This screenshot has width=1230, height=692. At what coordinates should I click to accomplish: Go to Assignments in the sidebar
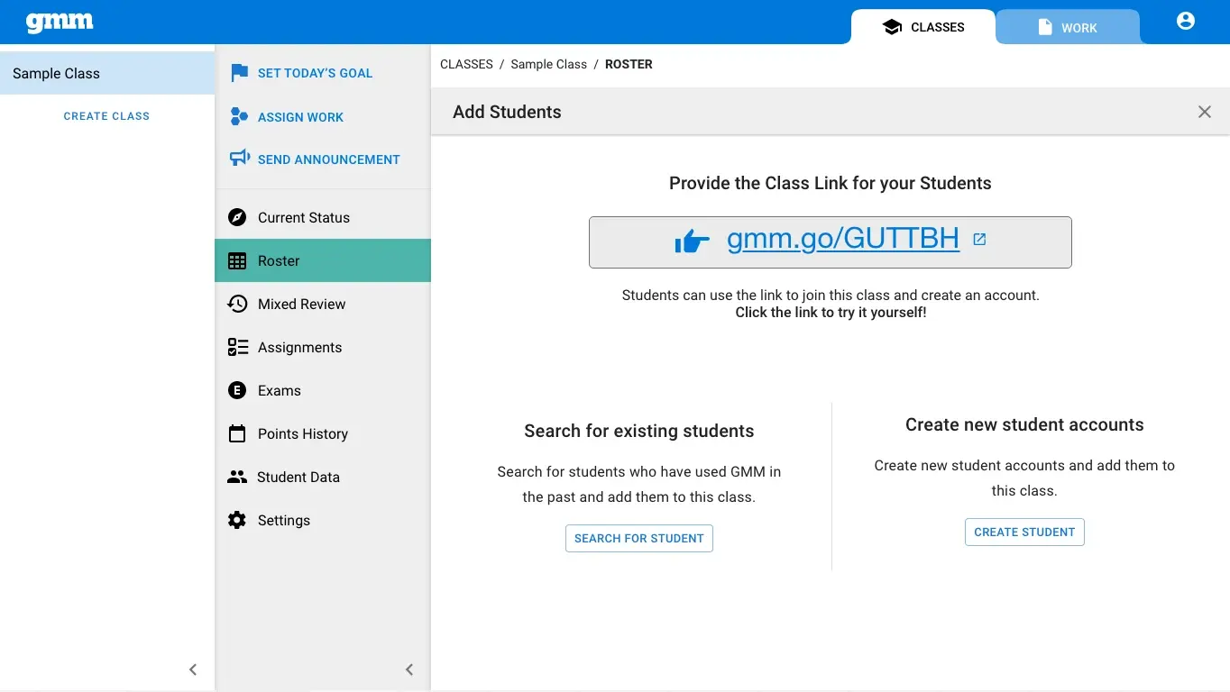[x=323, y=347]
